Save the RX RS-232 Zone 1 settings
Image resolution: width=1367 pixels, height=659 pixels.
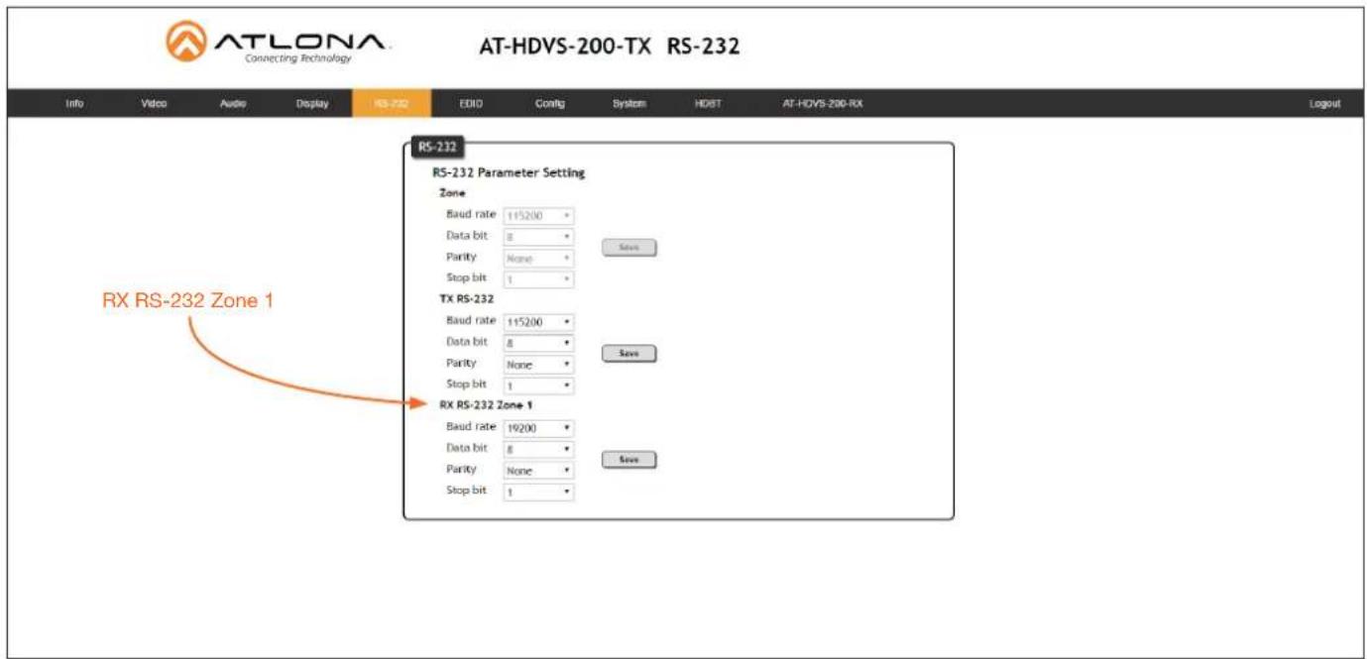tap(629, 460)
